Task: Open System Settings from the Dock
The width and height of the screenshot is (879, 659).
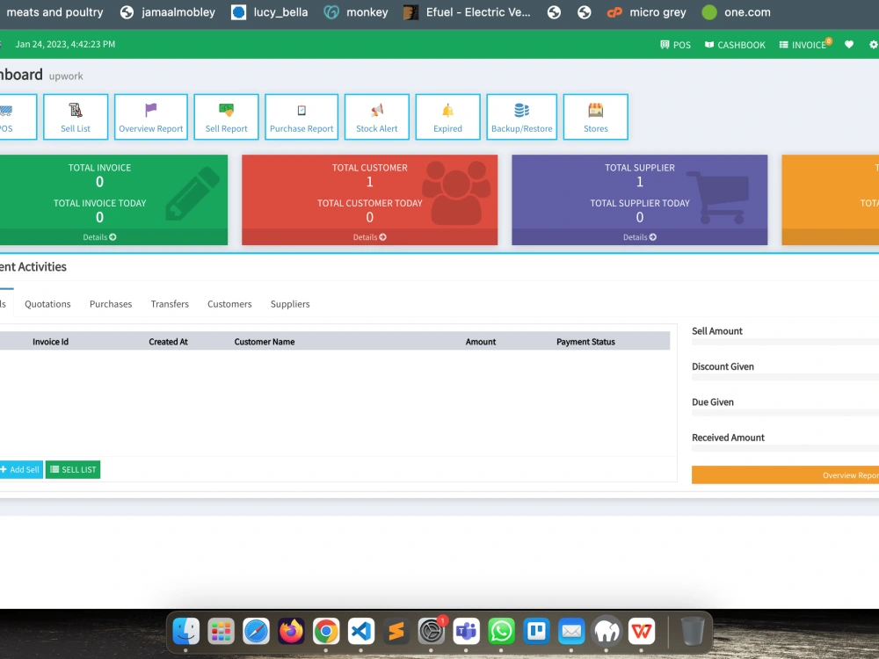Action: click(431, 632)
